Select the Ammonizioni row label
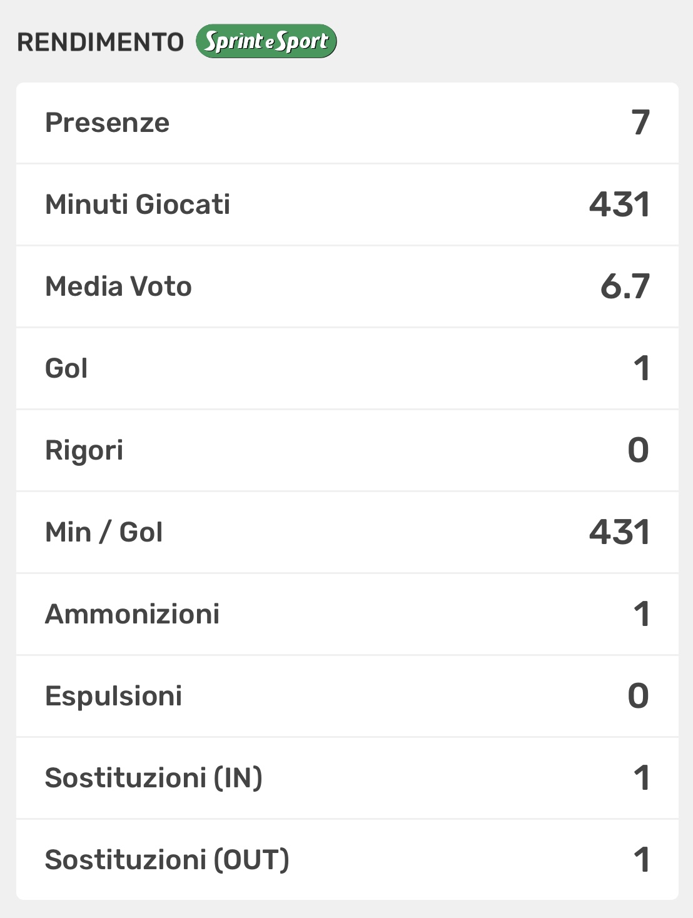The width and height of the screenshot is (693, 918). (x=132, y=614)
